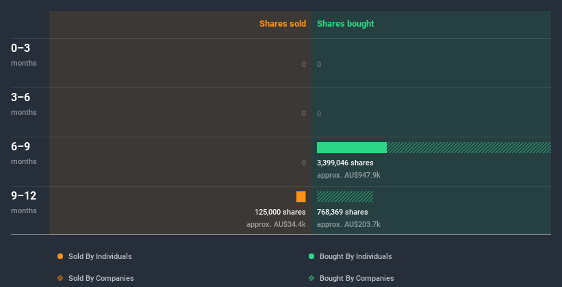Click the 768,369 shares value
Viewport: 562px width, 287px height.
point(342,212)
